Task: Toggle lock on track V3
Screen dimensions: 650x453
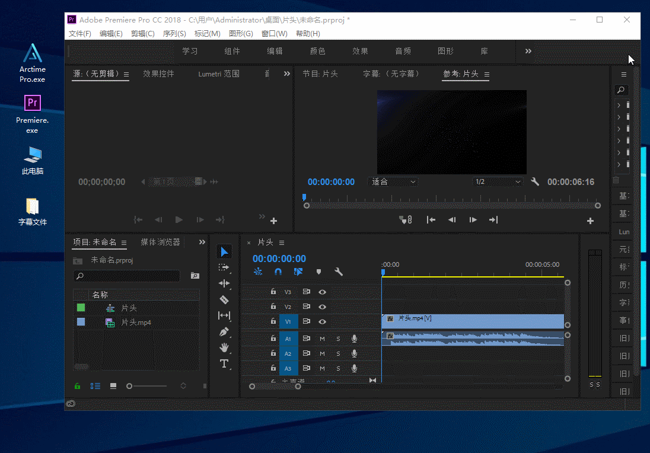Action: tap(273, 291)
